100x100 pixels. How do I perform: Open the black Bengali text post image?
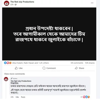[x=49, y=34]
